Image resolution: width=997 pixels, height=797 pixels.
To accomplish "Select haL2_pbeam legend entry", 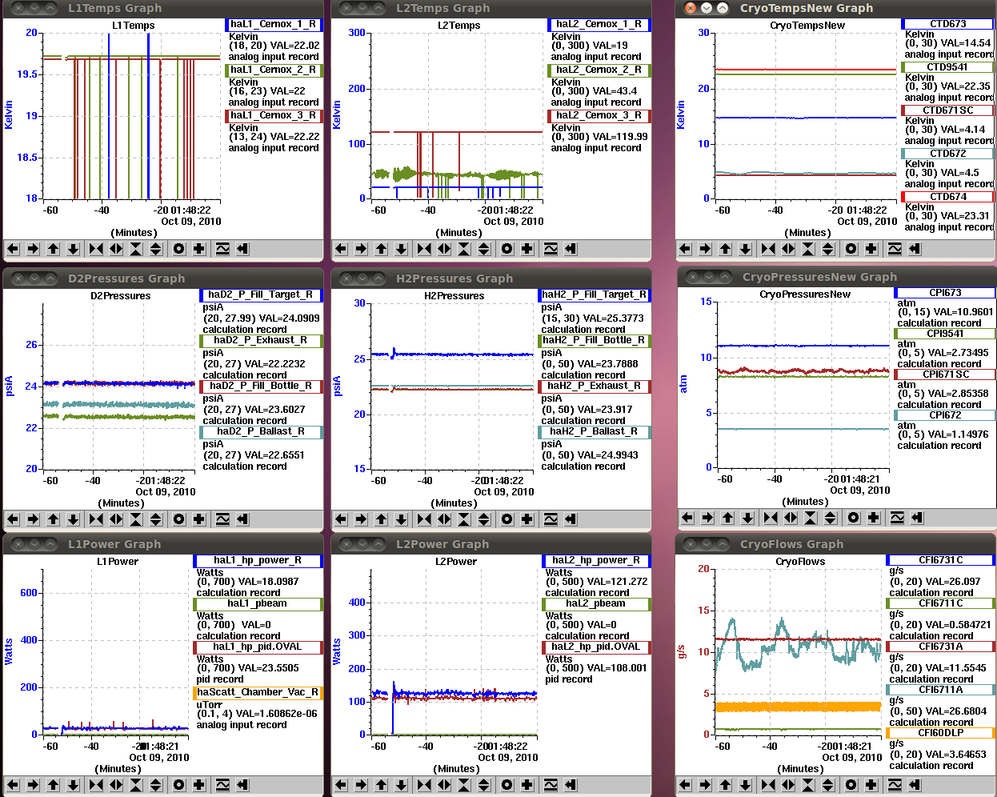I will coord(596,604).
